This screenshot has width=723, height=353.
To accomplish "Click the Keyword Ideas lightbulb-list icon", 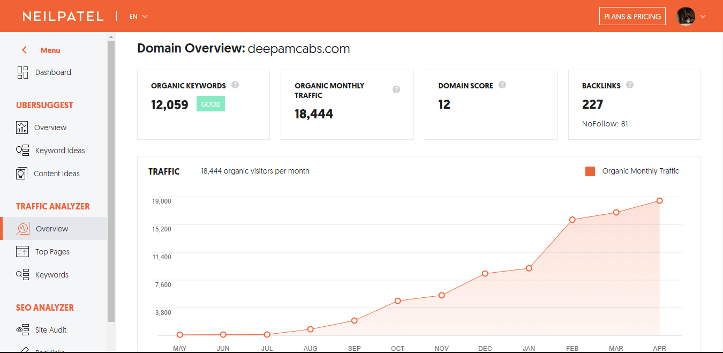I will click(x=22, y=151).
